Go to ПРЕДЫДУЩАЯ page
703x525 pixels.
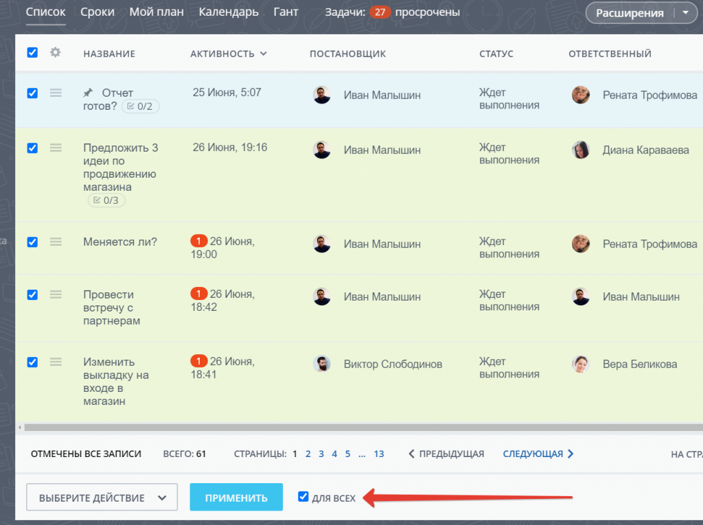[446, 454]
